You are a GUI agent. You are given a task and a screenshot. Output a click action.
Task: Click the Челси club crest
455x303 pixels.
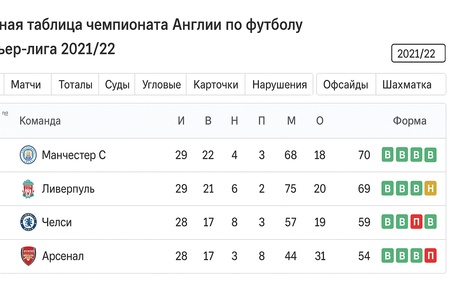coord(28,222)
